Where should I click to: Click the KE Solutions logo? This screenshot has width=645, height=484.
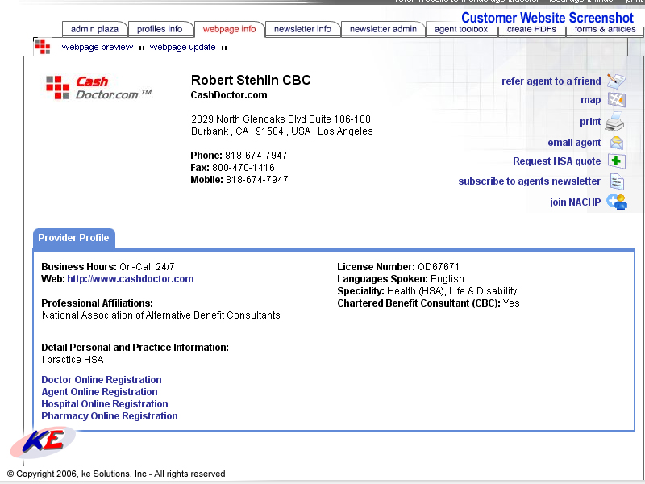click(x=43, y=442)
